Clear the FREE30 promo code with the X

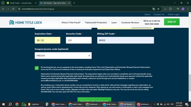click(89, 56)
